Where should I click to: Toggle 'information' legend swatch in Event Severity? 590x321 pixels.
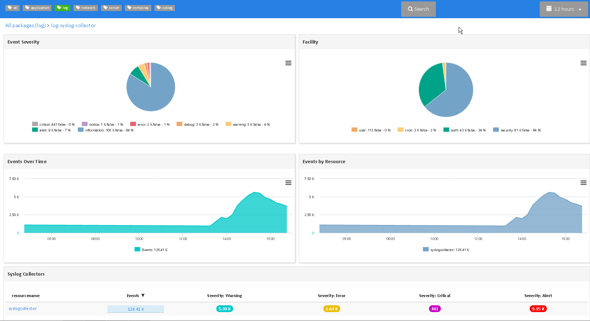[81, 130]
